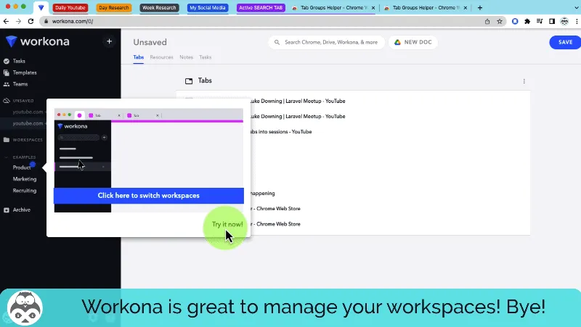Open the Tabs section three-dot menu
The width and height of the screenshot is (581, 327).
(x=524, y=81)
